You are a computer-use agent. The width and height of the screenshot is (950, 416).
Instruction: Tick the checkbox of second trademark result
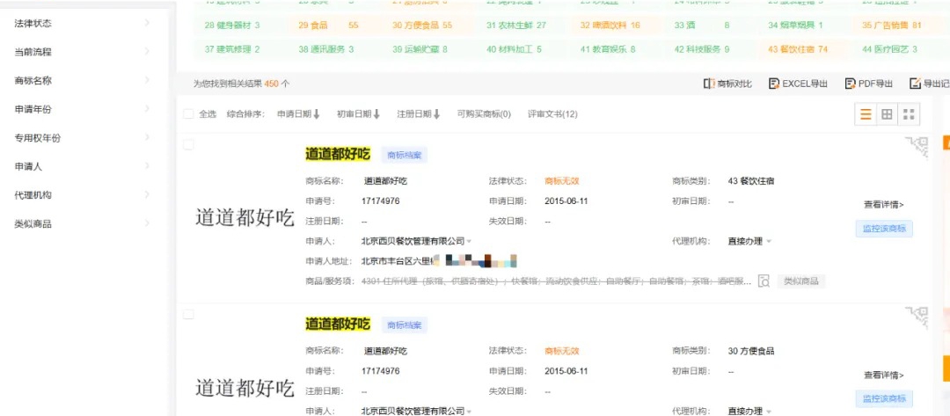[x=188, y=314]
